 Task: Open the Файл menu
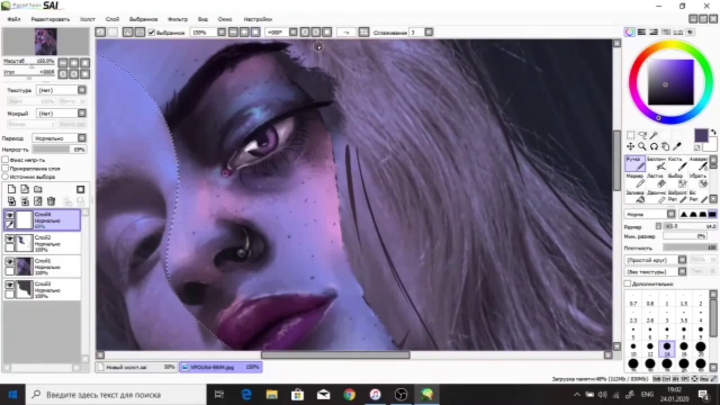click(x=13, y=19)
